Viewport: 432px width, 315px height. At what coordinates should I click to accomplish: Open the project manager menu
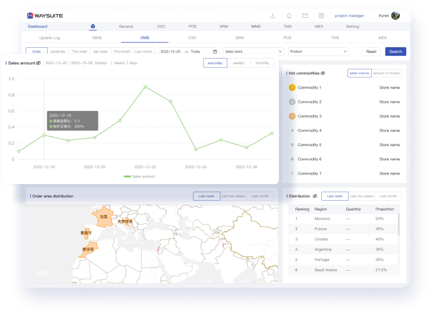click(349, 16)
